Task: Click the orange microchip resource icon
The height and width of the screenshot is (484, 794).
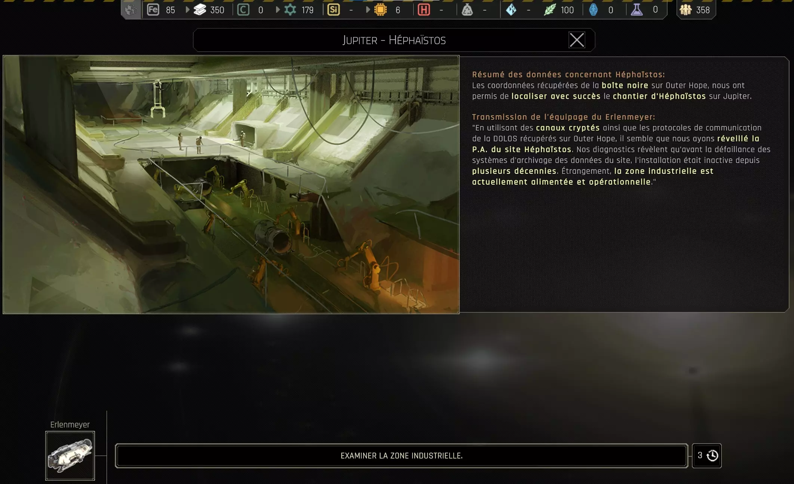Action: (x=380, y=10)
